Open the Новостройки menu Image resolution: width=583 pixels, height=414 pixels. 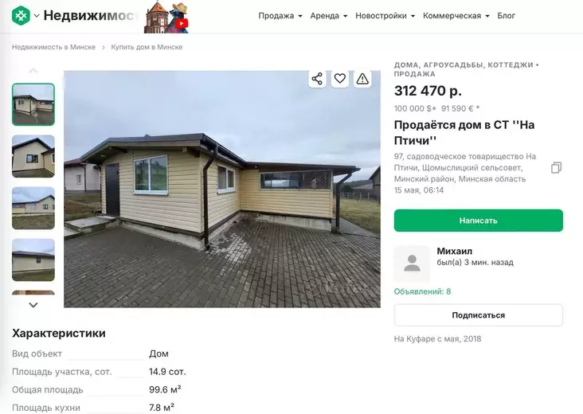coord(385,16)
